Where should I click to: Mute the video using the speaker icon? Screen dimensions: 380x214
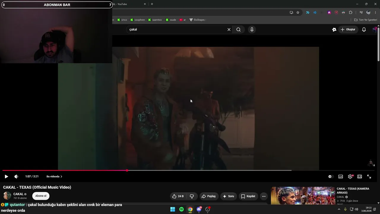point(16,177)
